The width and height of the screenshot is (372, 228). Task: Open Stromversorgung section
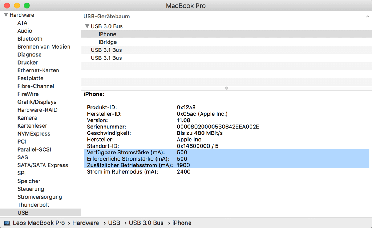(40, 197)
